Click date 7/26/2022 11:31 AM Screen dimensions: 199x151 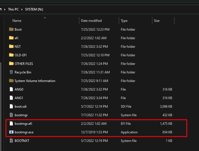coord(95,72)
